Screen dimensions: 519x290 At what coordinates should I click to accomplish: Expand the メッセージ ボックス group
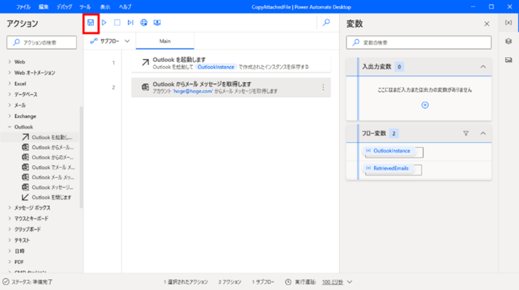click(x=10, y=208)
